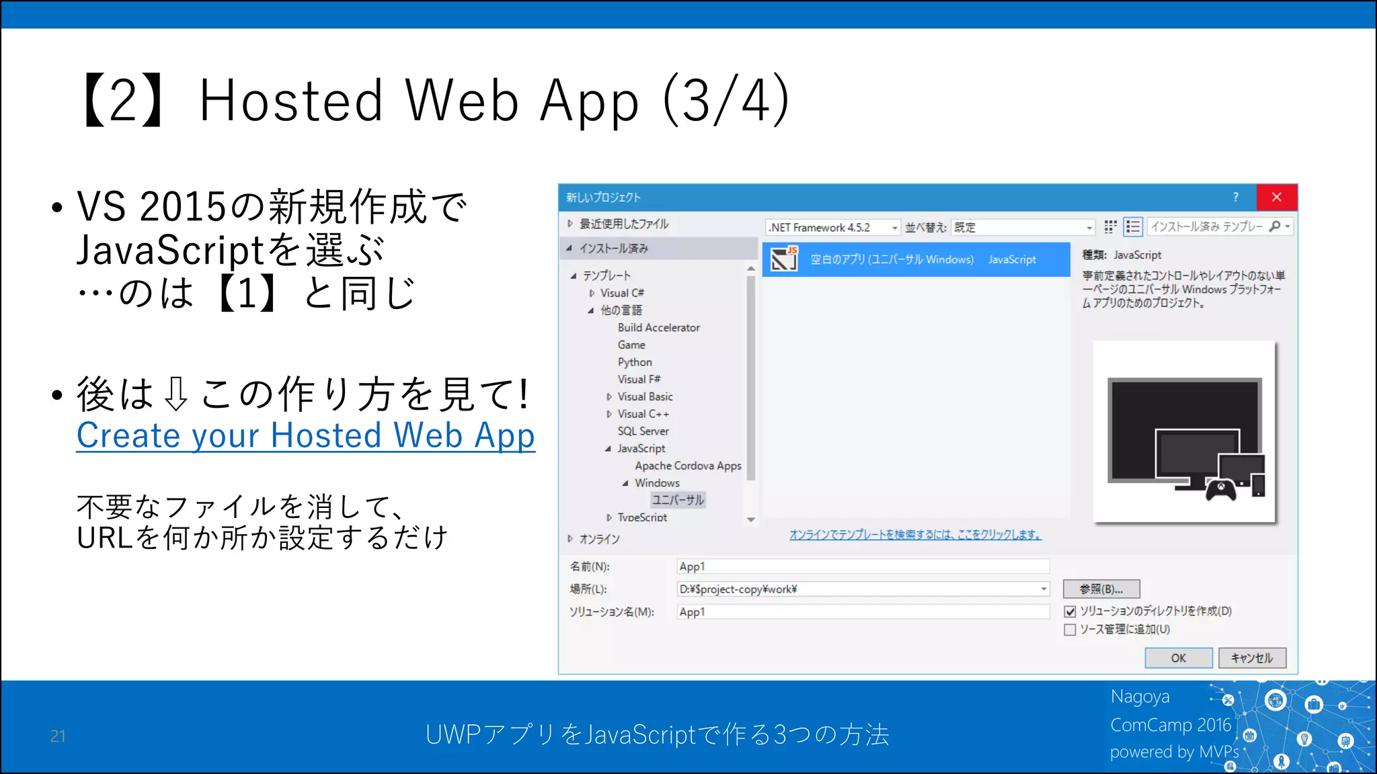This screenshot has width=1377, height=774.
Task: Expand 最近使用したファイル section
Action: [x=570, y=224]
